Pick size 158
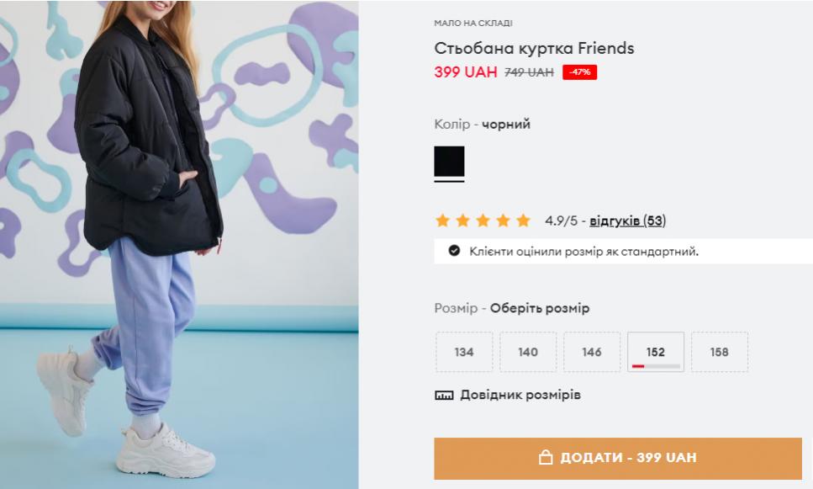Screen dimensions: 813x489 click(x=719, y=352)
